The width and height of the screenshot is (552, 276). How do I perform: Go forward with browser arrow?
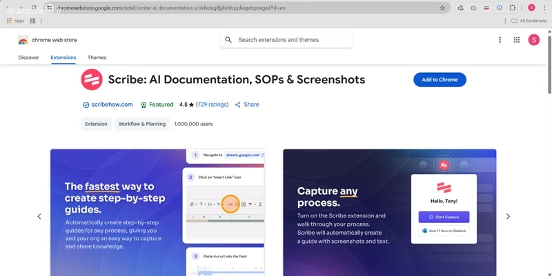21,8
